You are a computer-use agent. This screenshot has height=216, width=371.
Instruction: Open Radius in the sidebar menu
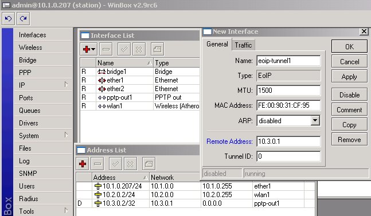pos(43,199)
